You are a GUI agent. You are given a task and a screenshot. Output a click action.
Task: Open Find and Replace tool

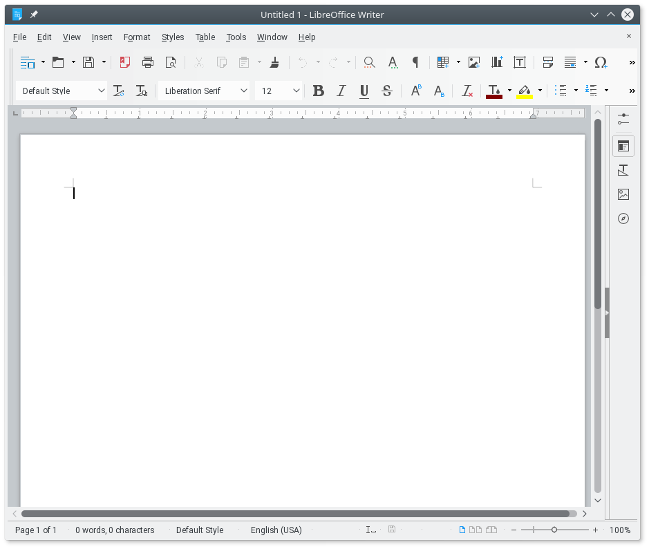370,62
